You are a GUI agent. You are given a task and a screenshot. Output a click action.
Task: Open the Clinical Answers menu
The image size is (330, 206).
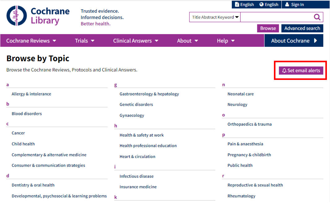coord(135,41)
